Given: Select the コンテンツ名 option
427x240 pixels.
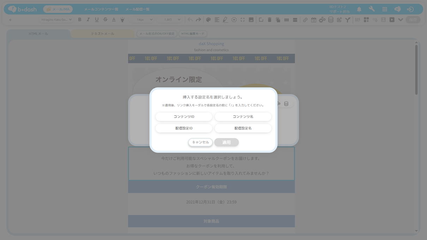Looking at the screenshot, I should tap(243, 116).
